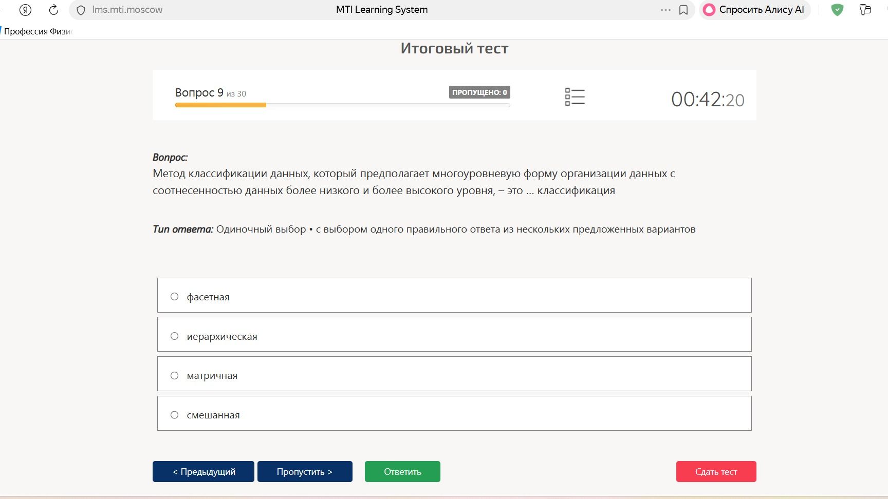The height and width of the screenshot is (499, 888).
Task: Select the смешанная radio option
Action: click(174, 415)
